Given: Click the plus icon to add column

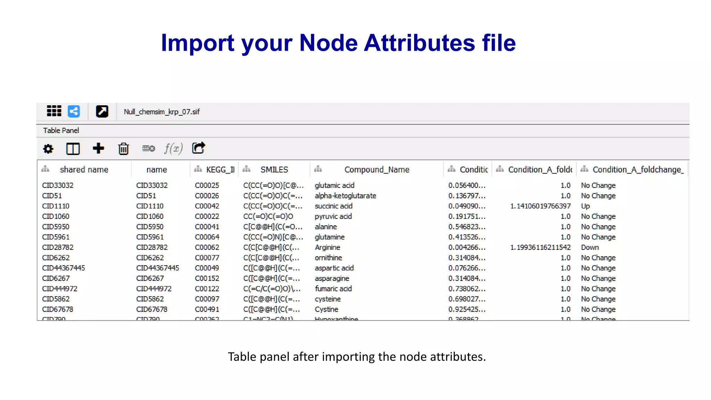Looking at the screenshot, I should (x=98, y=148).
